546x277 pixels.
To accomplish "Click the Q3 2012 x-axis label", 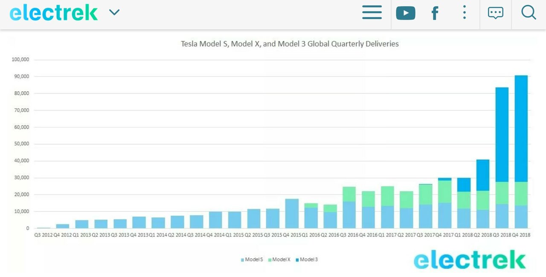I will pos(44,235).
